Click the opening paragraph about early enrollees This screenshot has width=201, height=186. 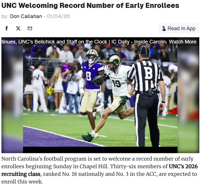(99, 170)
